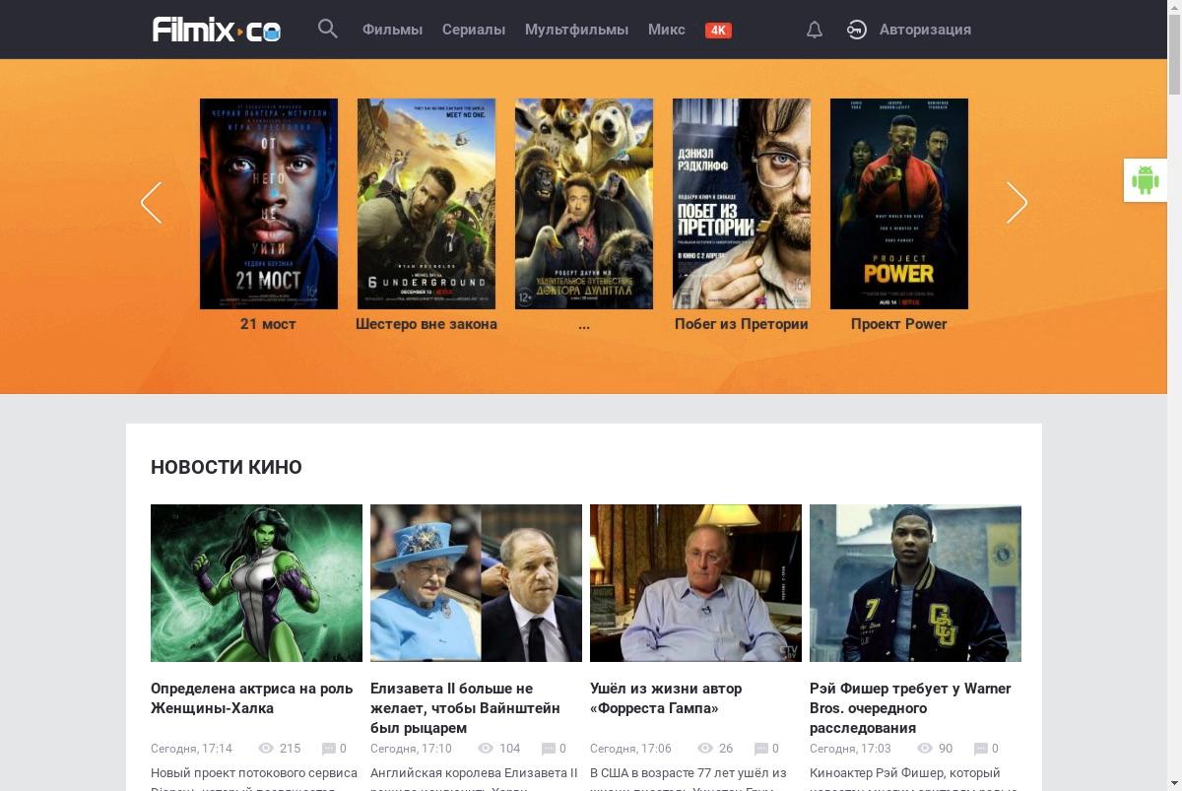Click views eye icon under Елизавета II news
Image resolution: width=1182 pixels, height=791 pixels.
tap(486, 749)
